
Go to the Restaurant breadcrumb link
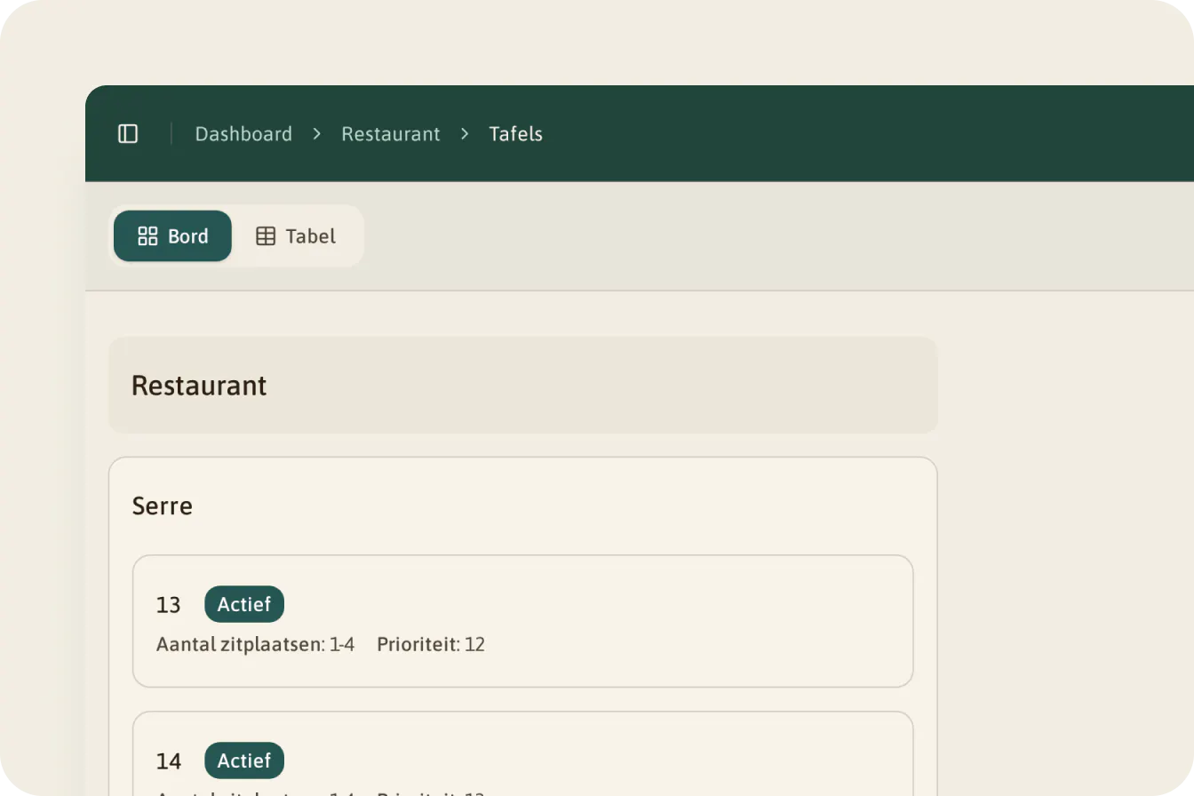click(391, 134)
